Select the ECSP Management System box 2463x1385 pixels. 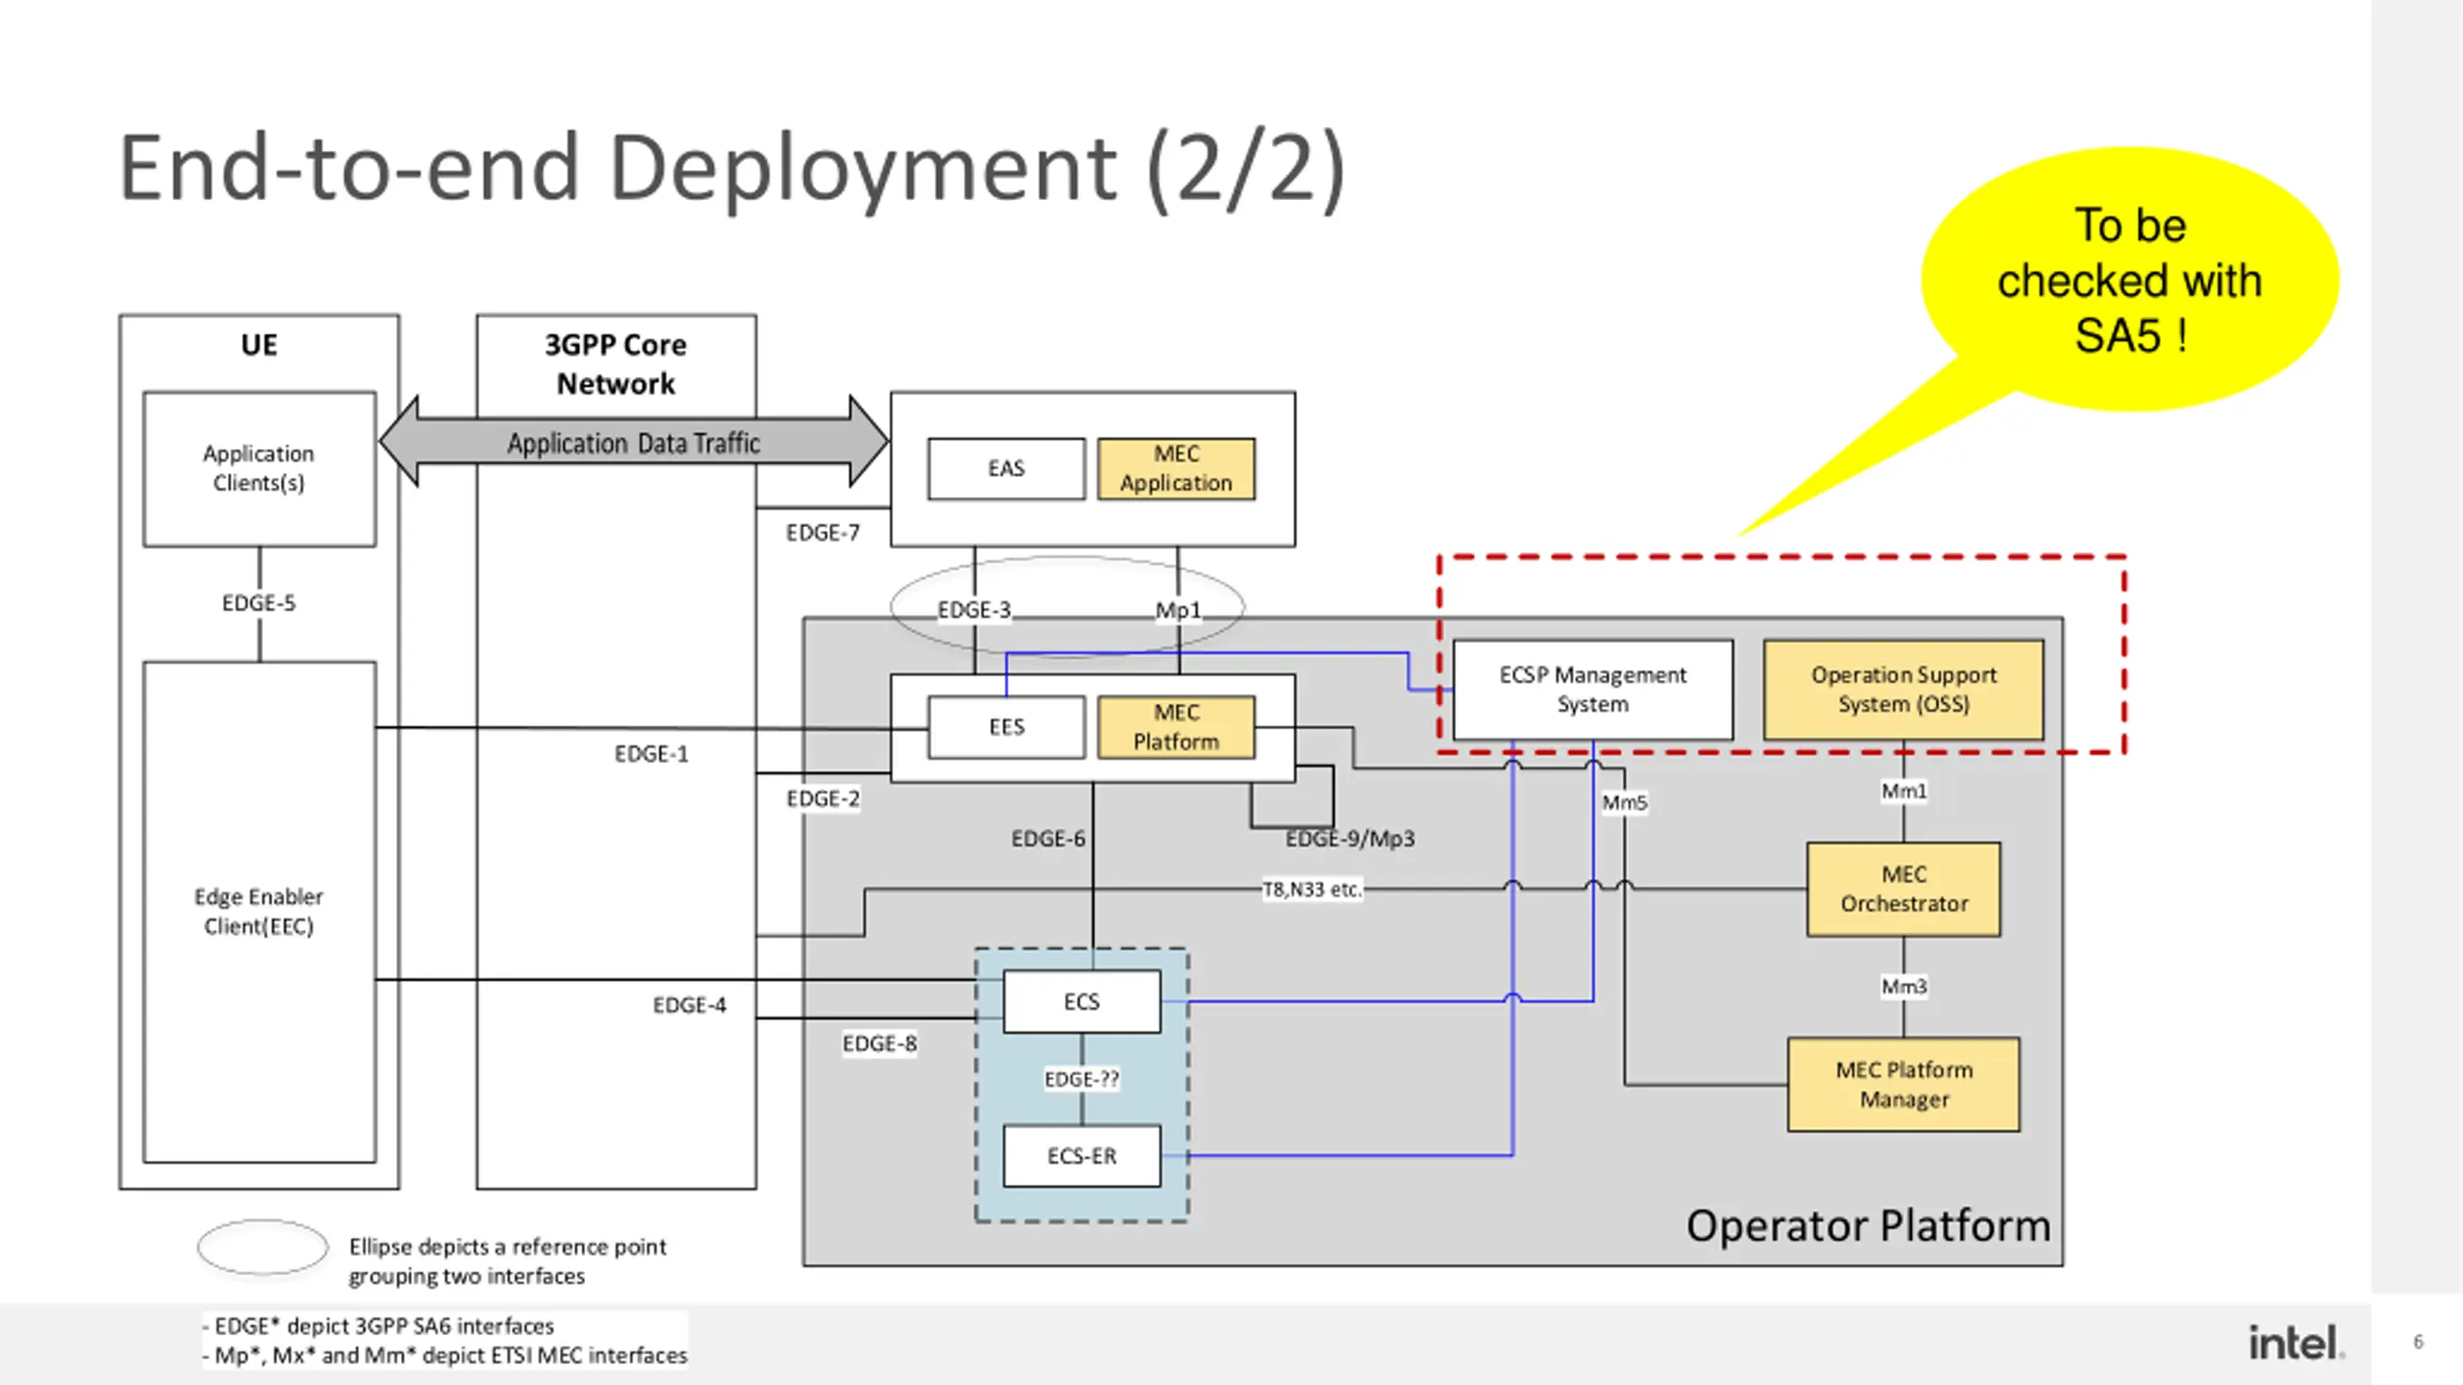tap(1592, 690)
